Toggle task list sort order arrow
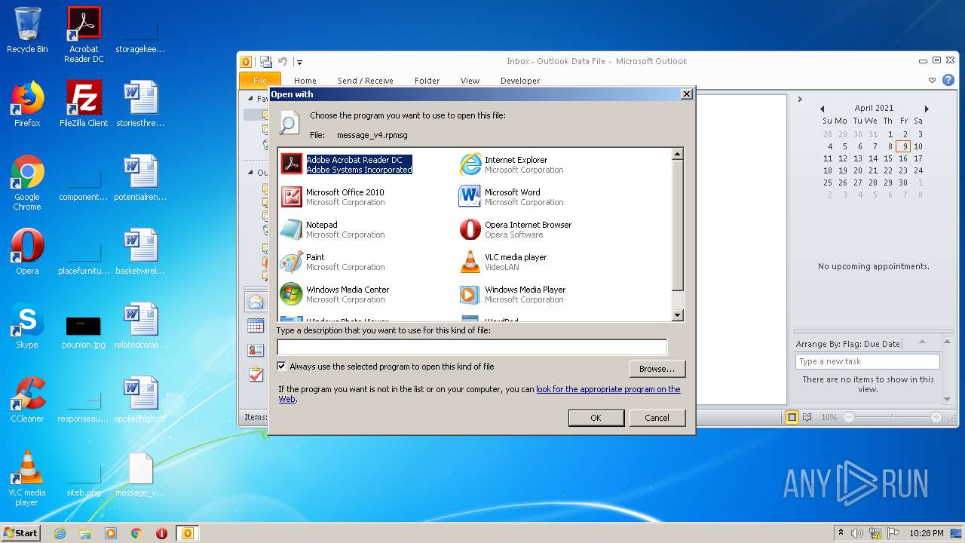Image resolution: width=965 pixels, height=543 pixels. (x=923, y=344)
